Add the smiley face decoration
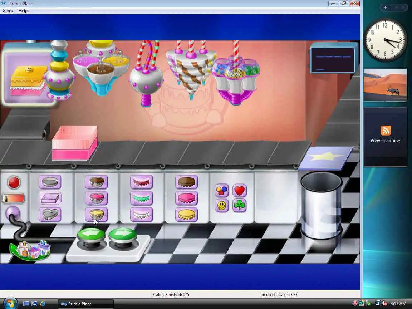Screen dimensions: 412x309 [222, 205]
